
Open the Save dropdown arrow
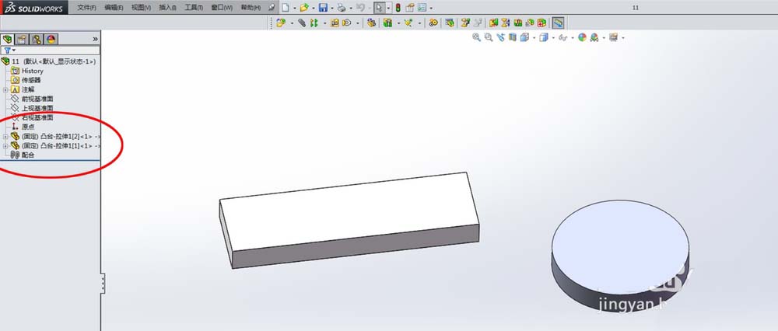click(x=332, y=8)
